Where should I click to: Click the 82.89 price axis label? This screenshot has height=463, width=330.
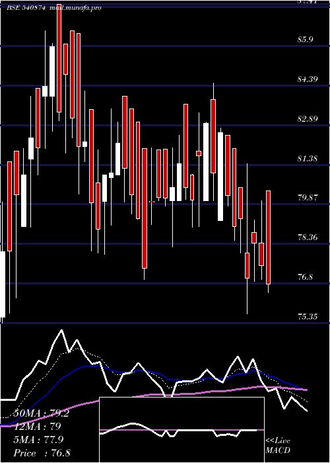click(308, 118)
